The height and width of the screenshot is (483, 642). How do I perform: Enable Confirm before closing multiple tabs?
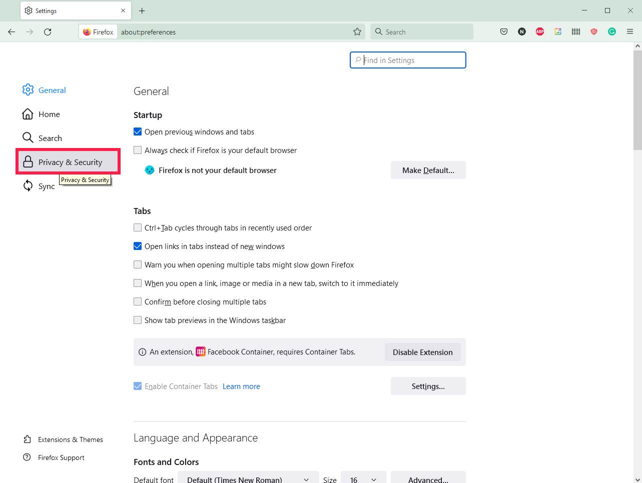pyautogui.click(x=138, y=301)
